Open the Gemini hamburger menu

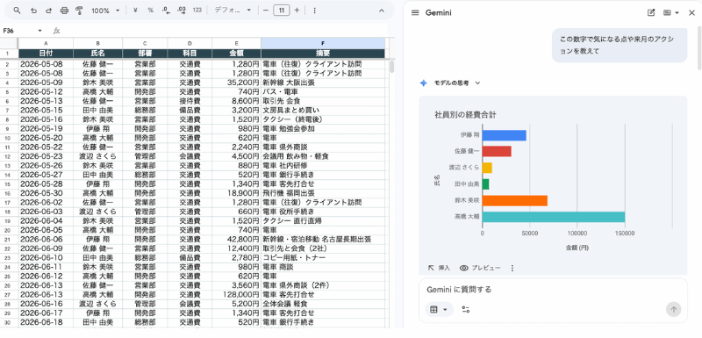pyautogui.click(x=415, y=13)
